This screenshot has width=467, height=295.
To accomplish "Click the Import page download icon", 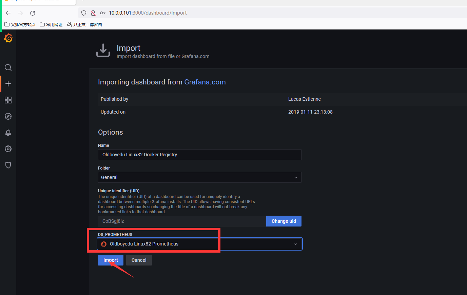I will pyautogui.click(x=103, y=50).
